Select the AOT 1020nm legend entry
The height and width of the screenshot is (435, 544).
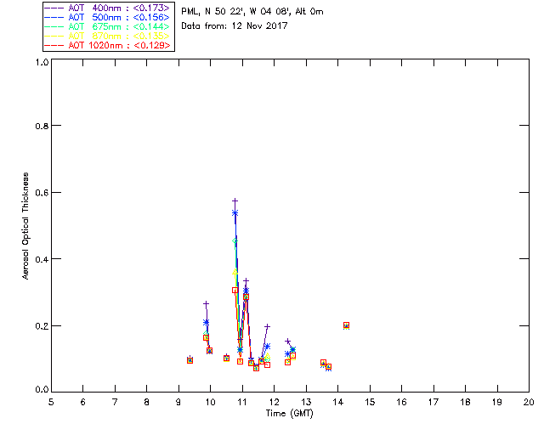tap(107, 45)
